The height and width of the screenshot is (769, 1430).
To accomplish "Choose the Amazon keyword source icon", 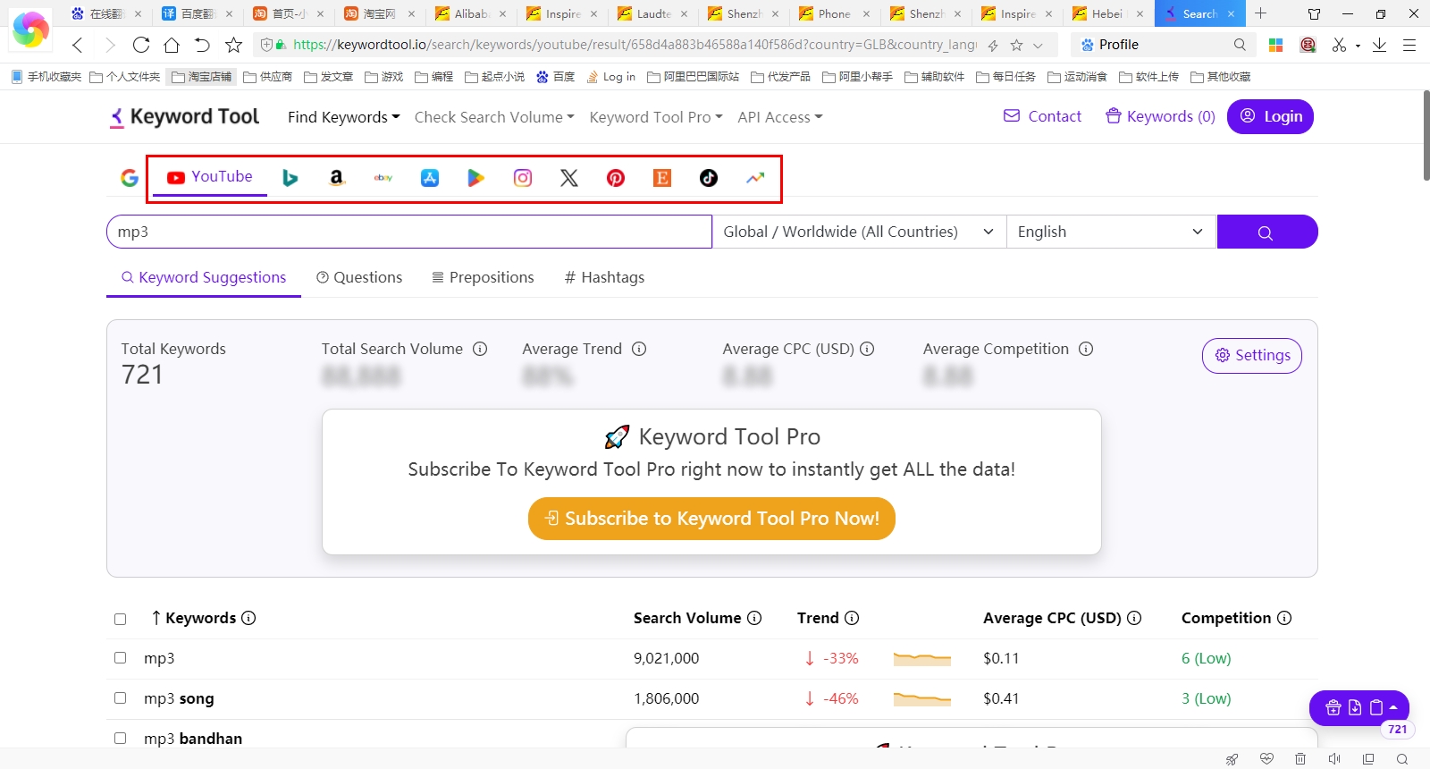I will pyautogui.click(x=336, y=178).
